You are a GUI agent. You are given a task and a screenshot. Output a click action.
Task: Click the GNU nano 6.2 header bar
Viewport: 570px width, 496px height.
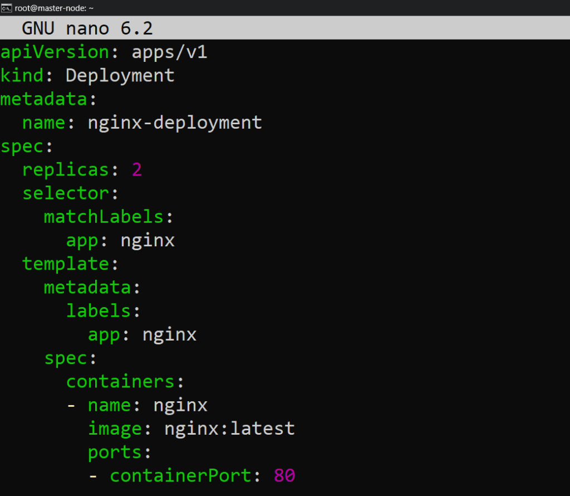285,28
